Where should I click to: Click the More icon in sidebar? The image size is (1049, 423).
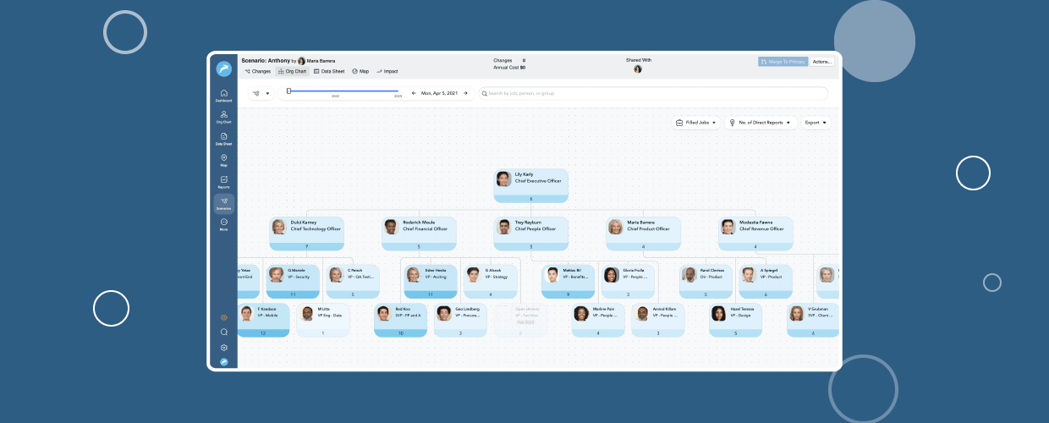[x=223, y=223]
